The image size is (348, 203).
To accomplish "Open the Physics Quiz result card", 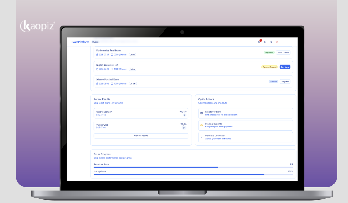I will [x=141, y=126].
